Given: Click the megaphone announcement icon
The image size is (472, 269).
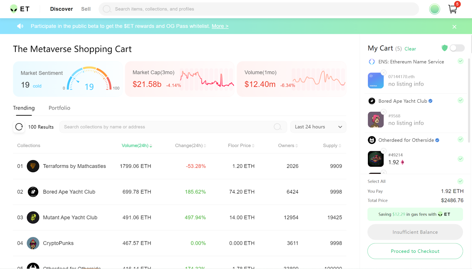Looking at the screenshot, I should click(x=20, y=26).
